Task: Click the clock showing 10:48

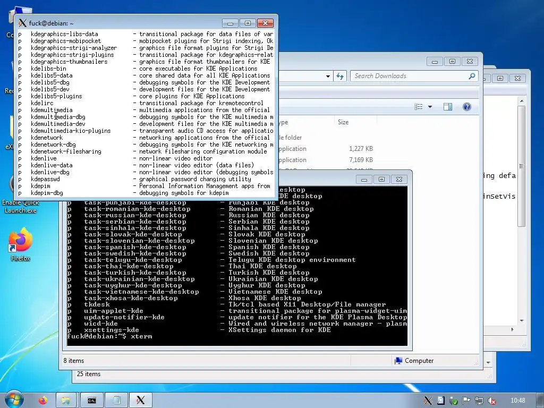Action: pos(518,401)
